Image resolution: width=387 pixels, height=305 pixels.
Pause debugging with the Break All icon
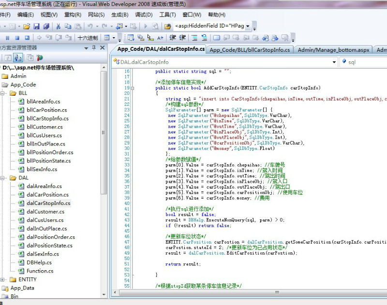point(7,38)
